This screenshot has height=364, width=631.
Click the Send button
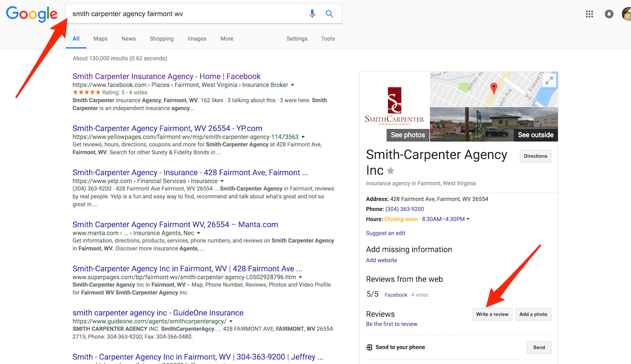[x=539, y=347]
